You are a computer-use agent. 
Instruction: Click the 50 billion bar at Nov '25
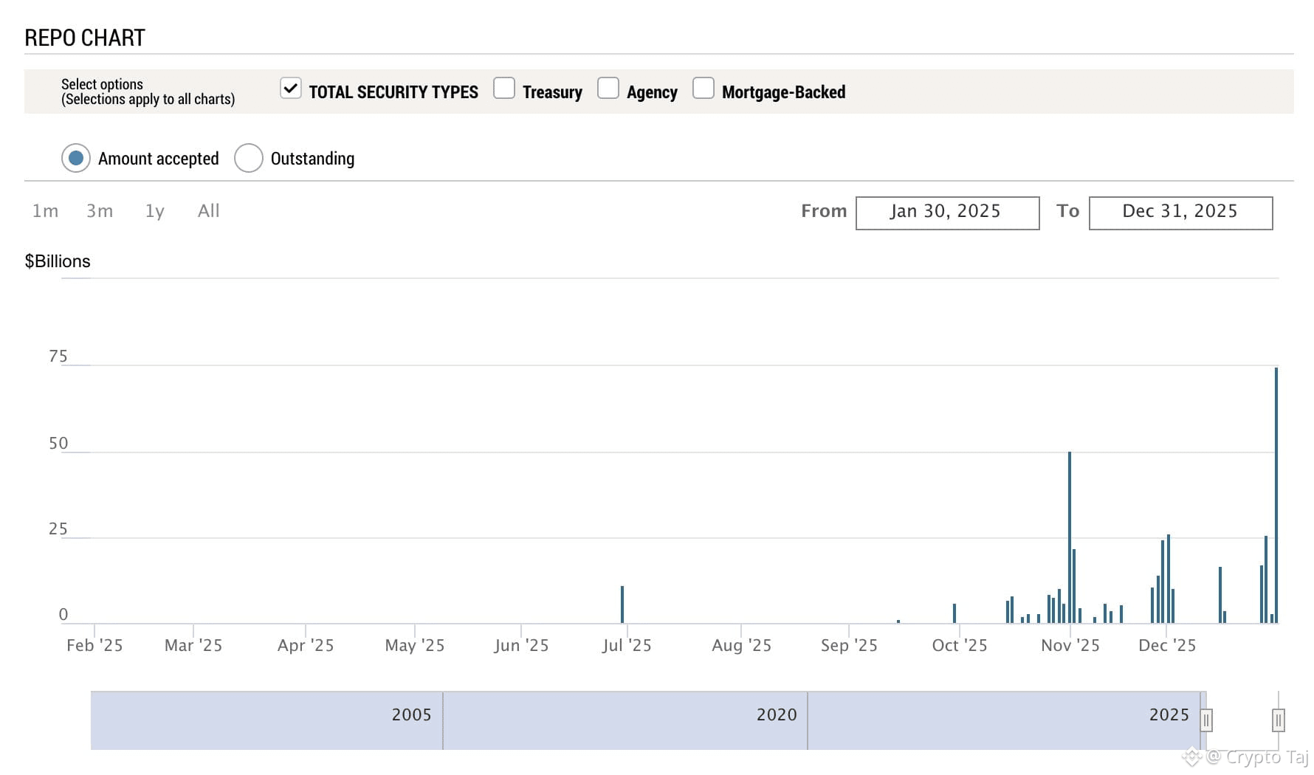click(x=1070, y=537)
